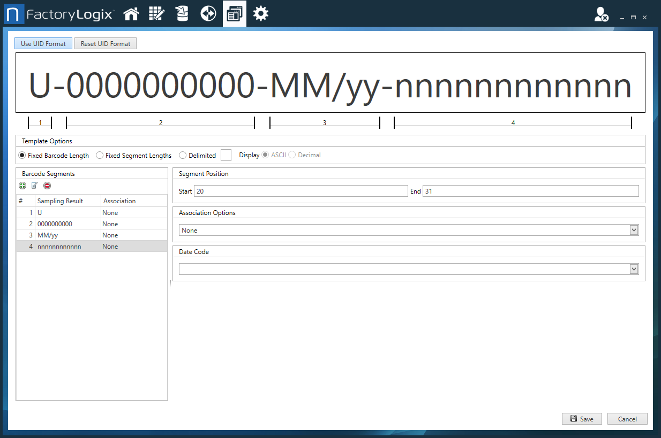Add a new barcode segment
661x438 pixels.
point(22,186)
